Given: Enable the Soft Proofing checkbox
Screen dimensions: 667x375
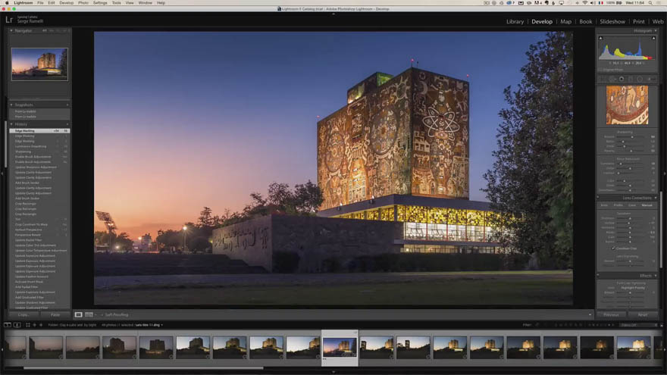Looking at the screenshot, I should point(102,315).
